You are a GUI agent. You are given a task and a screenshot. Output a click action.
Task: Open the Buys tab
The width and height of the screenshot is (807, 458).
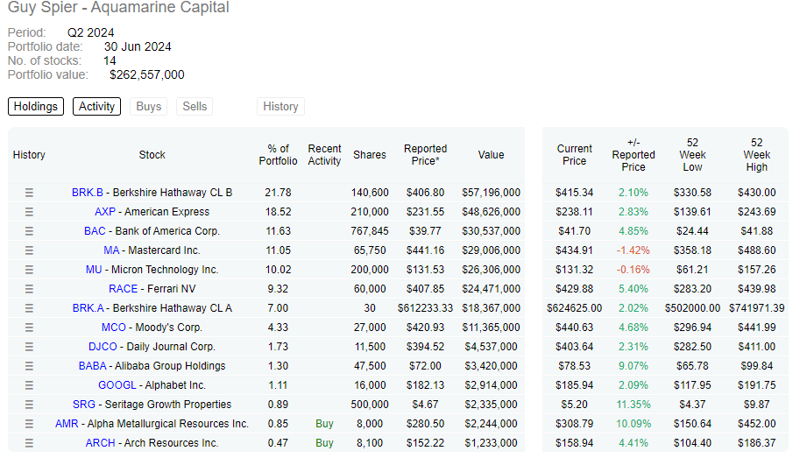click(x=149, y=107)
